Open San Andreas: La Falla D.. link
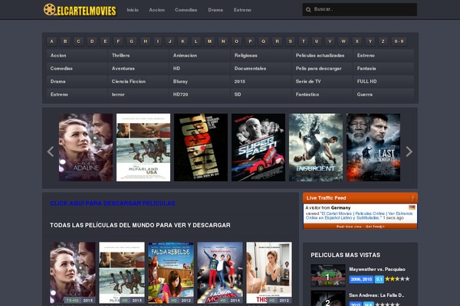Viewport: 460px width, 306px height. pos(376,295)
